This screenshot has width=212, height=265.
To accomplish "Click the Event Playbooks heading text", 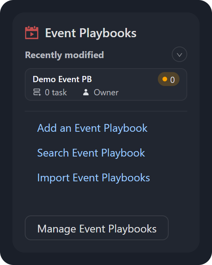I will click(91, 33).
